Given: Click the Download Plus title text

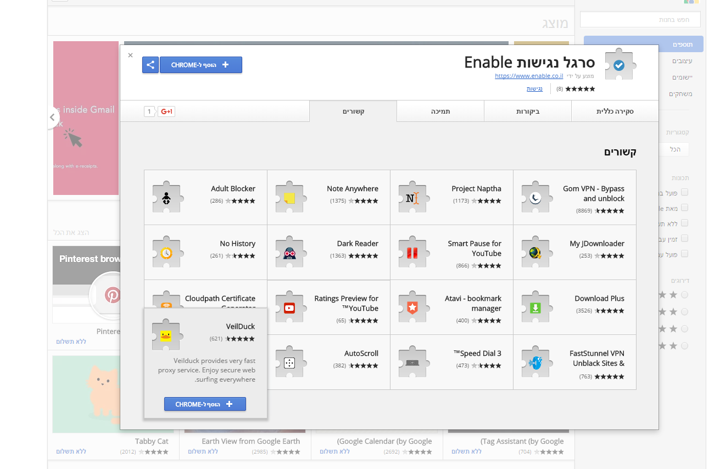Looking at the screenshot, I should 599,298.
